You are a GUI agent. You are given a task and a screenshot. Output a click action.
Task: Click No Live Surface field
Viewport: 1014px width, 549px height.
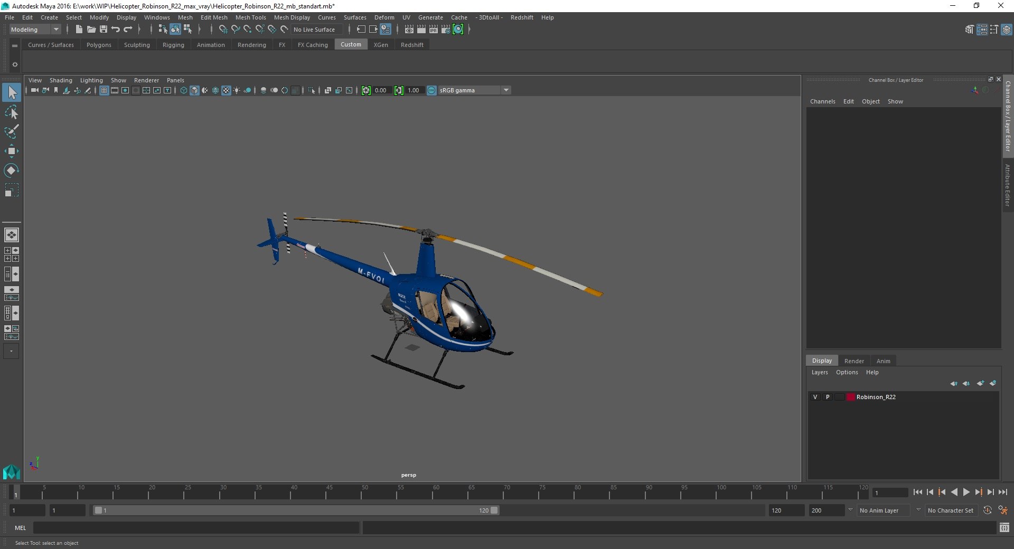coord(316,30)
